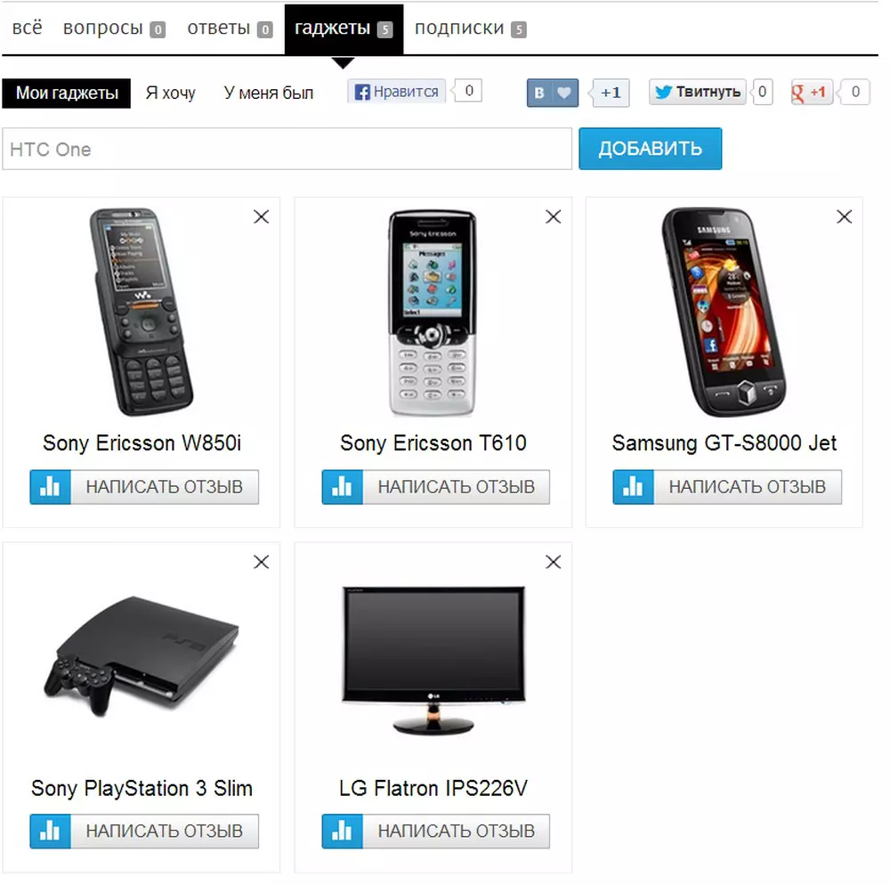Remove Sony PlayStation 3 Slim with its X icon
The width and height of the screenshot is (890, 885).
click(261, 562)
